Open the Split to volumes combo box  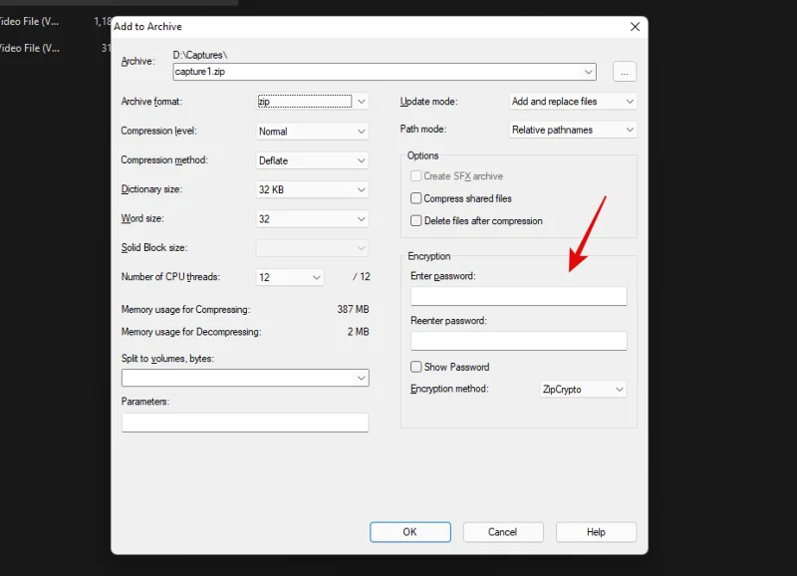(245, 378)
